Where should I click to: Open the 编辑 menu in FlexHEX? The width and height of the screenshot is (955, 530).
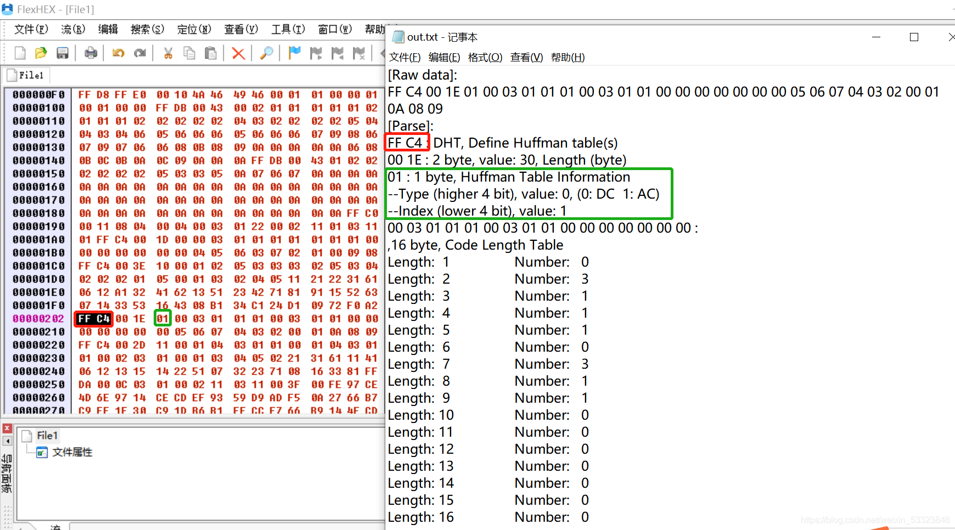pyautogui.click(x=108, y=29)
